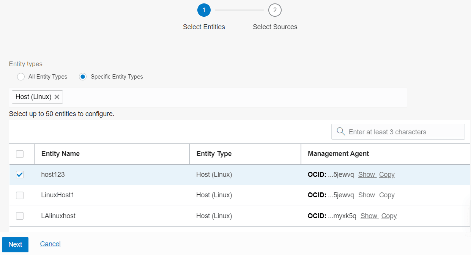This screenshot has width=471, height=255.
Task: Tick the LAlinuxhost row checkbox
Action: point(20,216)
